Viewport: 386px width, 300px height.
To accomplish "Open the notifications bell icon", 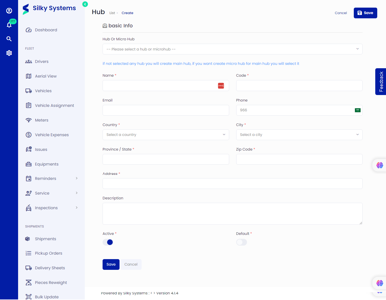I will pyautogui.click(x=9, y=25).
